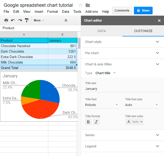Select the cell with value 861
The width and height of the screenshot is (164, 156).
coord(63,46)
